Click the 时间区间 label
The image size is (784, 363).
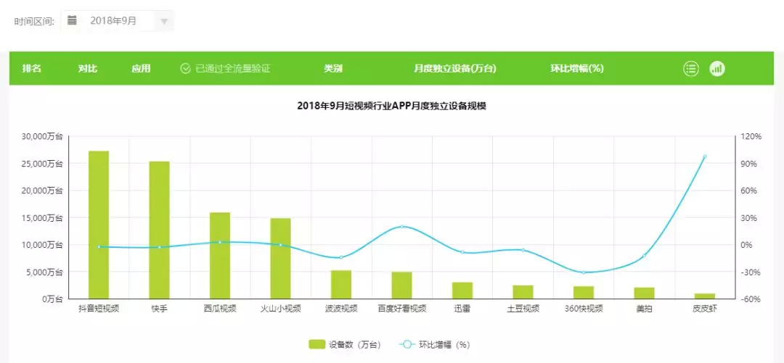[x=34, y=22]
